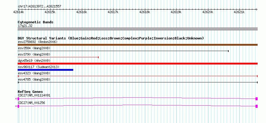
Task: Click the 42616k ruler tick label
Action: [82, 12]
